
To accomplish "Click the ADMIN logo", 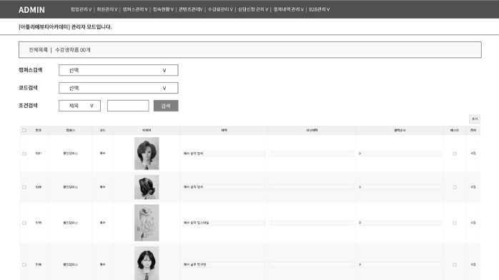I will (x=31, y=10).
